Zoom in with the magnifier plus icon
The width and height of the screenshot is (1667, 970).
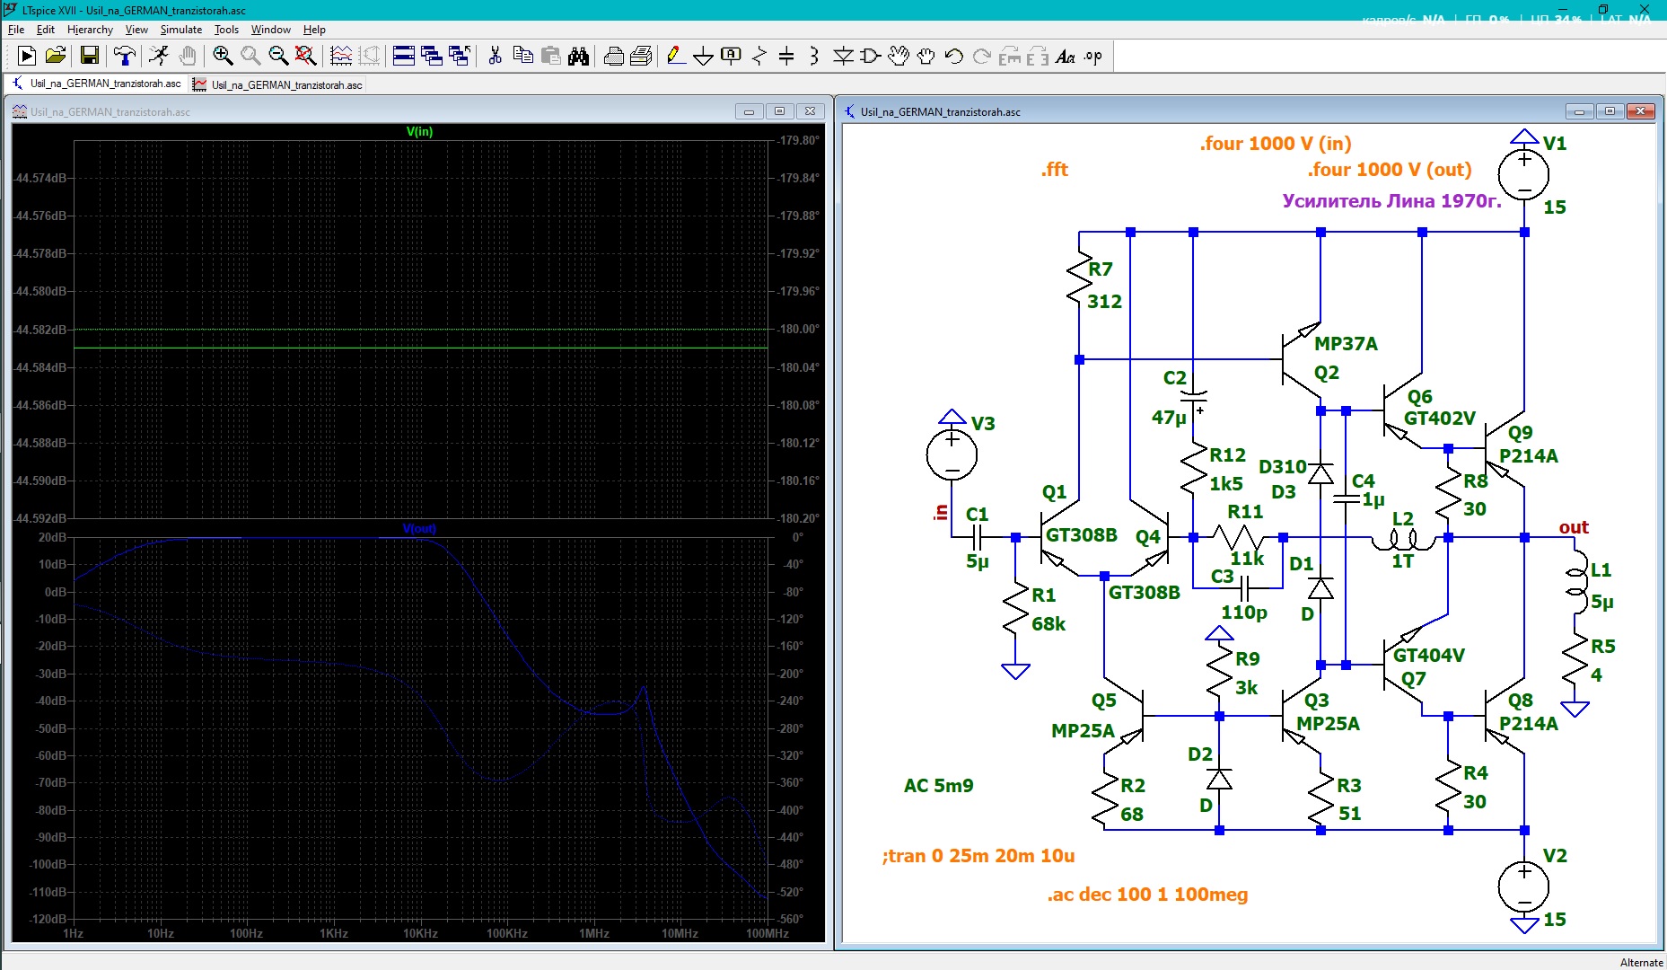click(223, 56)
